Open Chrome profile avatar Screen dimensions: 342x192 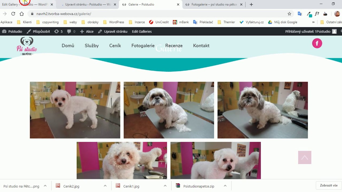tap(337, 14)
